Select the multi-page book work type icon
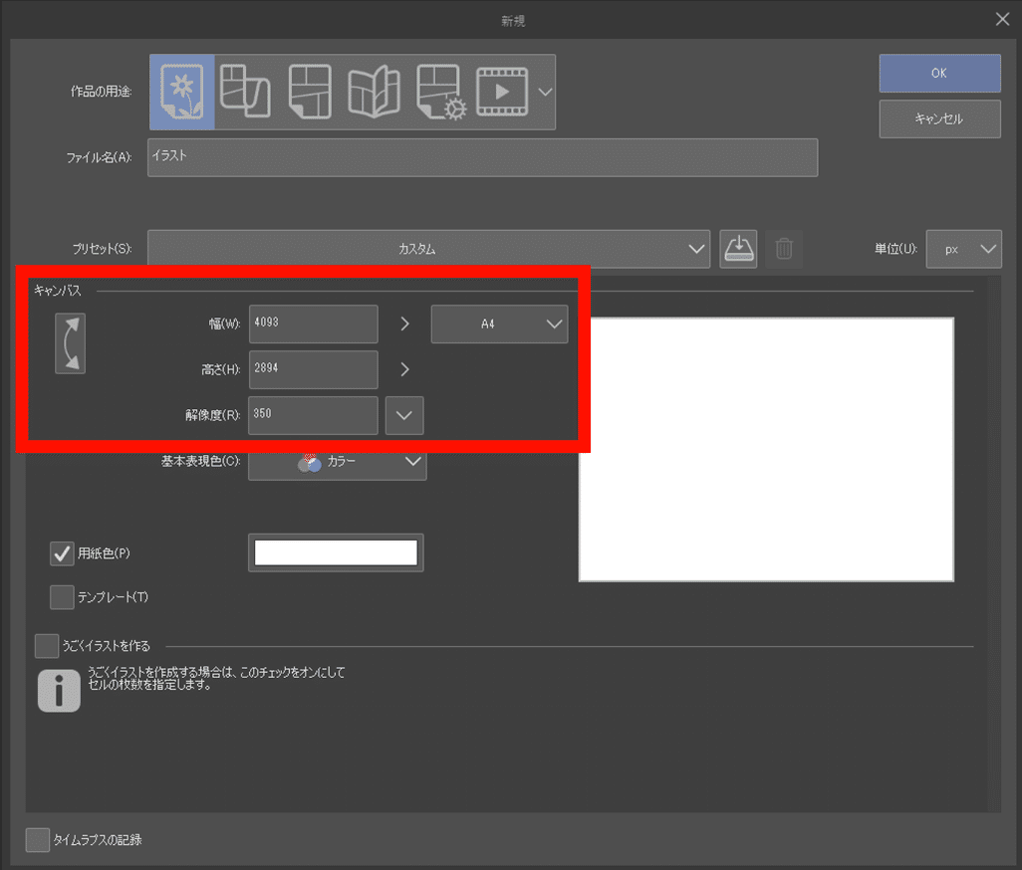This screenshot has height=870, width=1022. [x=375, y=92]
